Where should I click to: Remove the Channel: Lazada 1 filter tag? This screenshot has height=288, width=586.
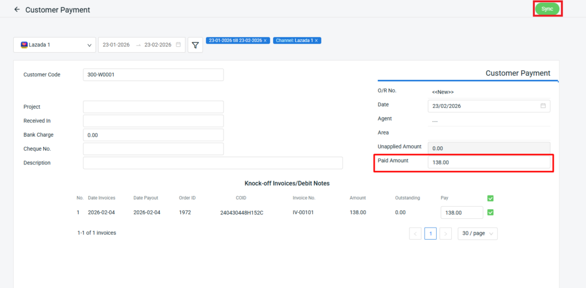316,40
